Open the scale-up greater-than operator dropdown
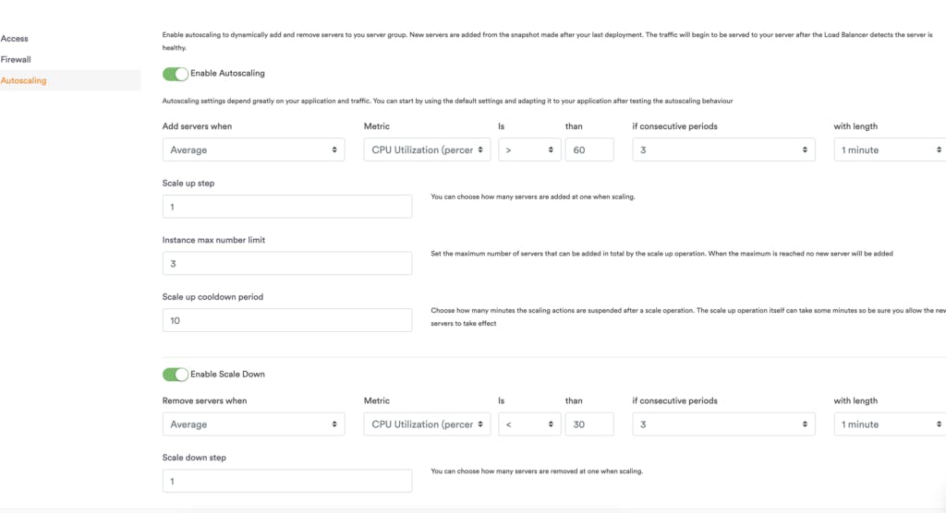The image size is (946, 513). 529,149
